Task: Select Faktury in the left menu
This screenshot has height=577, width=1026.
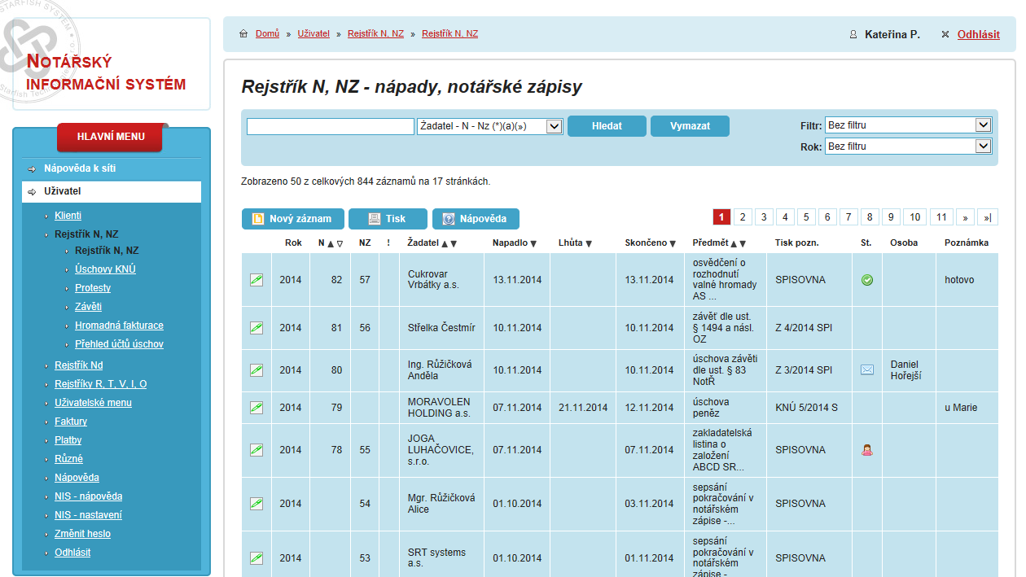Action: pos(71,422)
